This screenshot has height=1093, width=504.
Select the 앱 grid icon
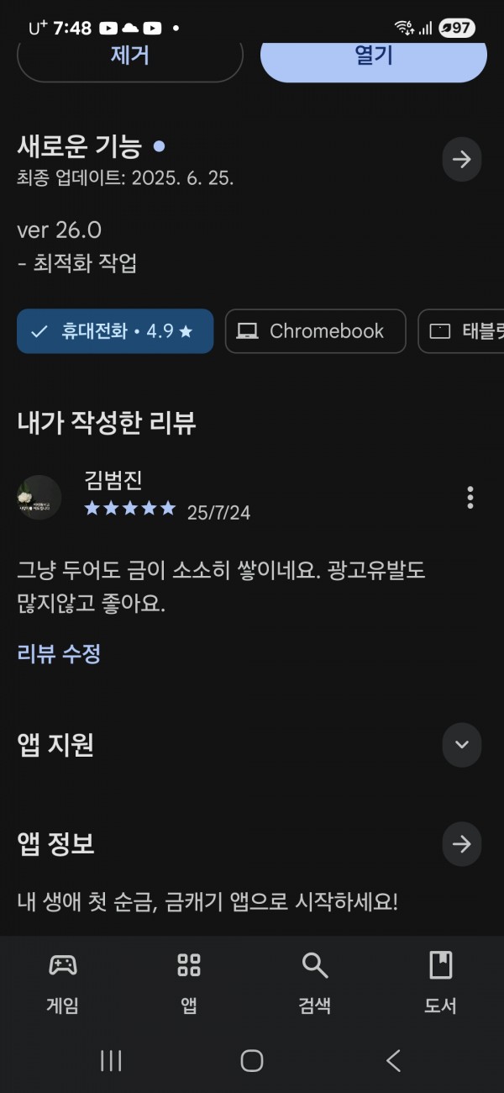click(x=189, y=965)
